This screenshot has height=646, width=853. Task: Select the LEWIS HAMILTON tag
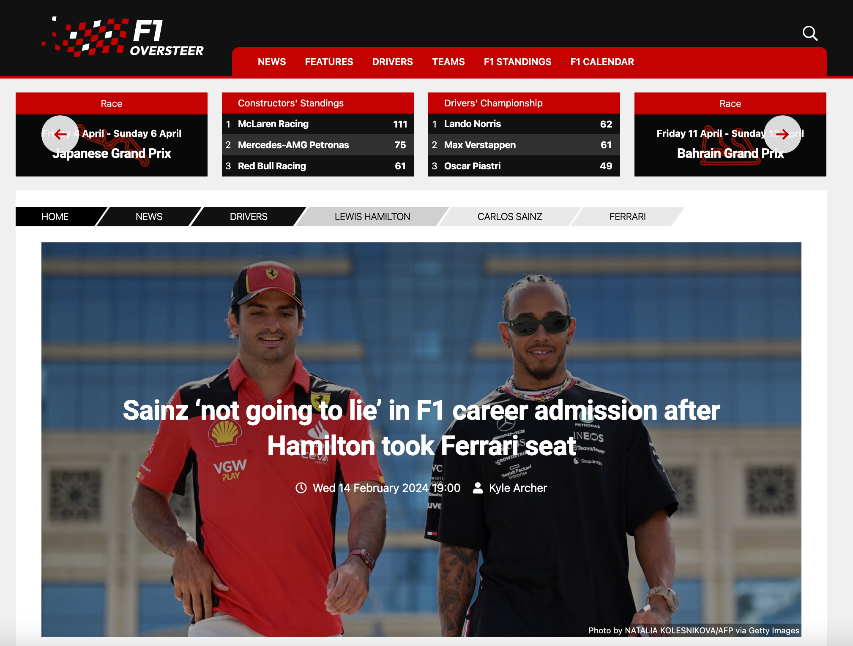point(372,217)
